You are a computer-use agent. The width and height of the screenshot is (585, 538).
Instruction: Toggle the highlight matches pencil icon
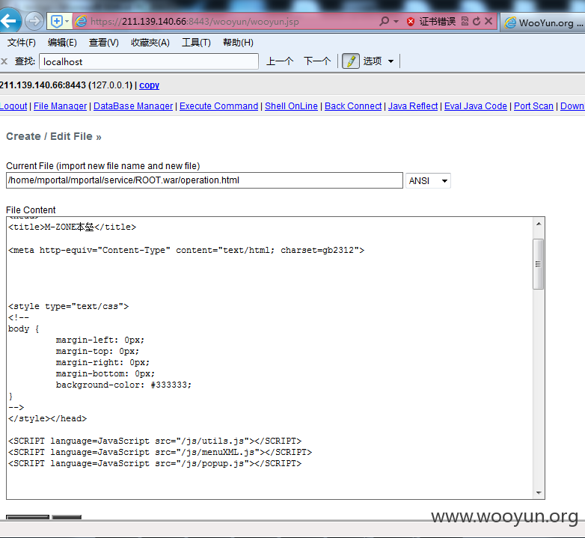(351, 61)
